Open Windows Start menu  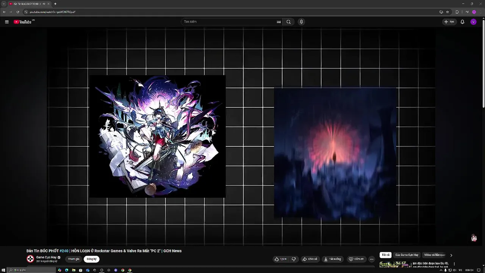coord(4,270)
